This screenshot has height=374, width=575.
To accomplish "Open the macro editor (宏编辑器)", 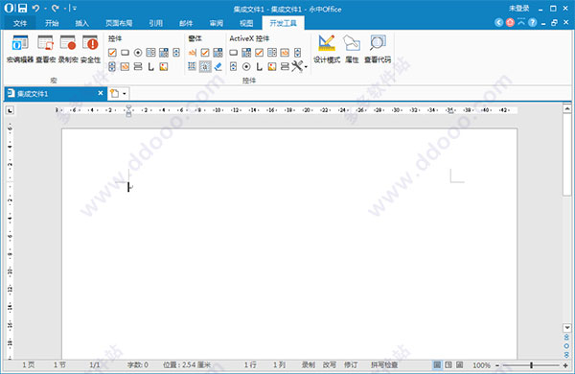I will coord(20,49).
